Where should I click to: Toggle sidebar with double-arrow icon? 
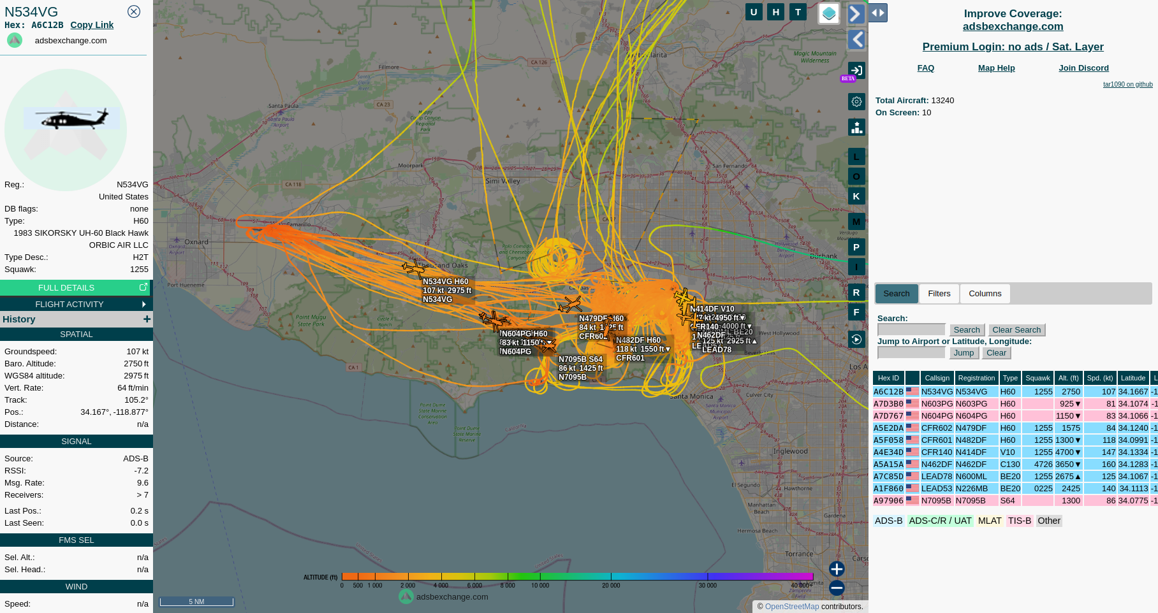pos(878,13)
